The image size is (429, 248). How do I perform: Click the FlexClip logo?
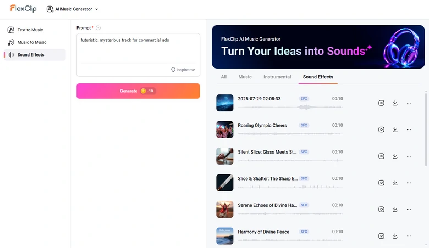pyautogui.click(x=23, y=8)
